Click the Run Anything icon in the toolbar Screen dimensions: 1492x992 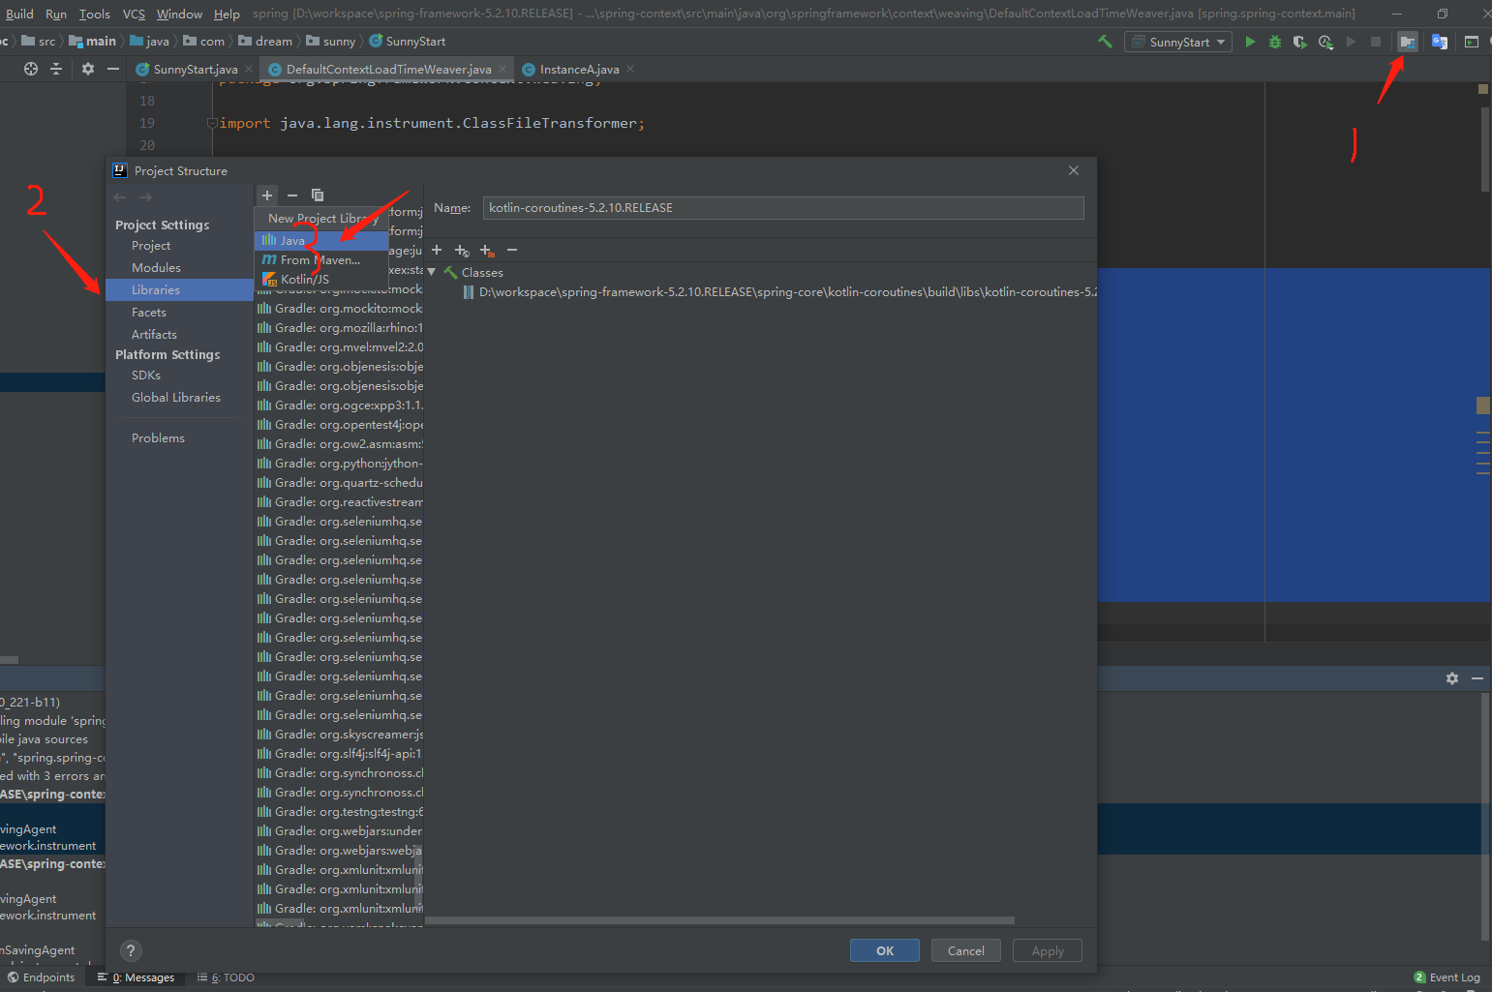(1472, 42)
